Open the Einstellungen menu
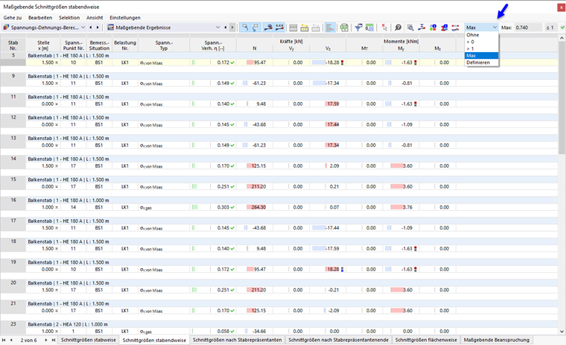The height and width of the screenshot is (345, 566). point(125,18)
